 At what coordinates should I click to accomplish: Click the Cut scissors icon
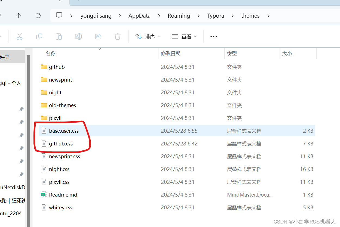click(x=20, y=36)
